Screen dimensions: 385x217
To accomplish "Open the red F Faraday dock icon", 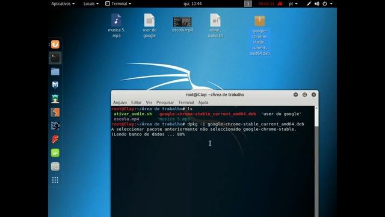I will pos(55,139).
